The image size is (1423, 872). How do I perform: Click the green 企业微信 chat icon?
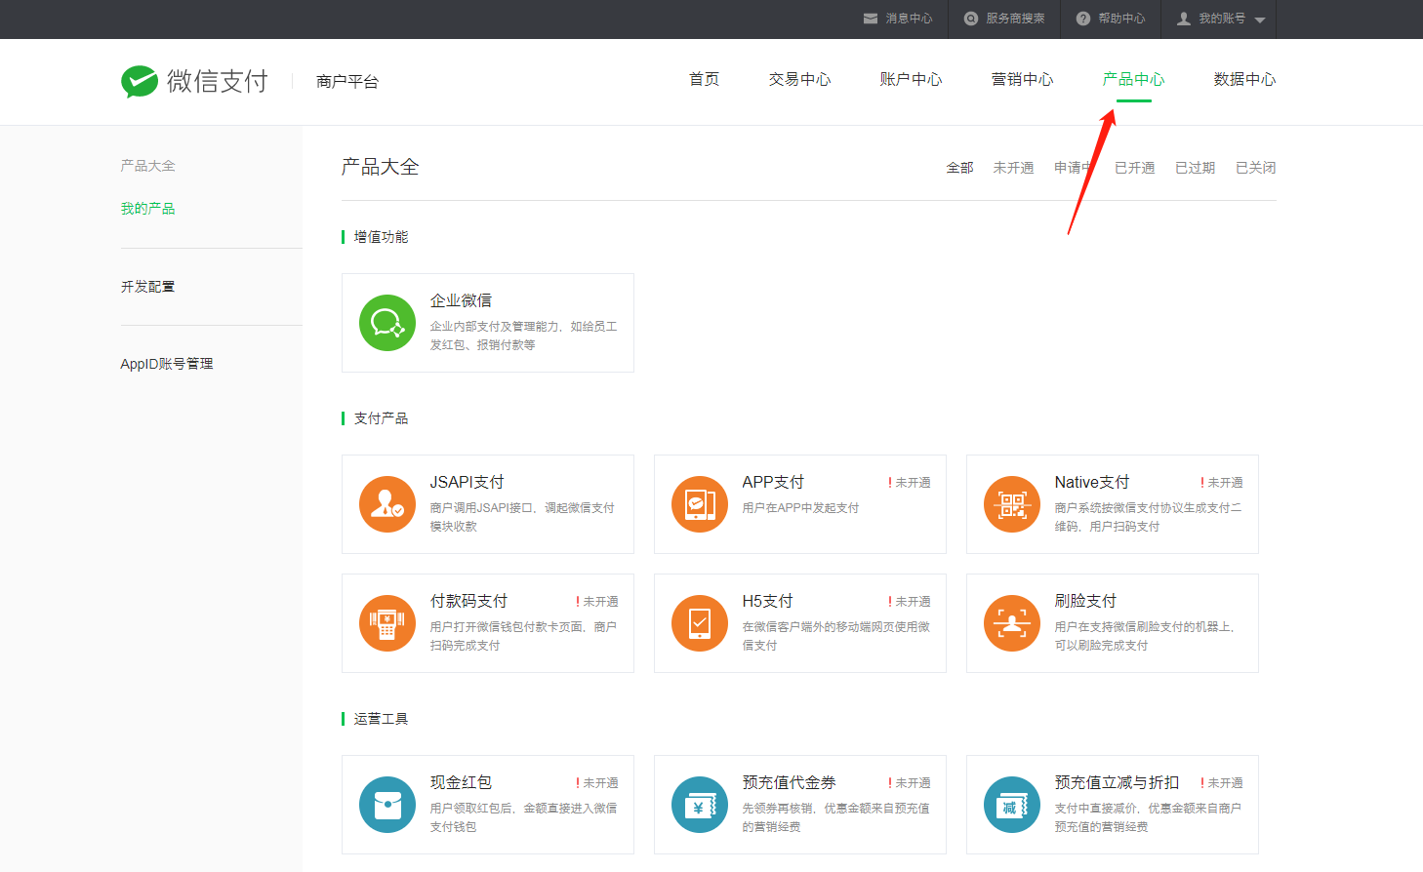387,323
